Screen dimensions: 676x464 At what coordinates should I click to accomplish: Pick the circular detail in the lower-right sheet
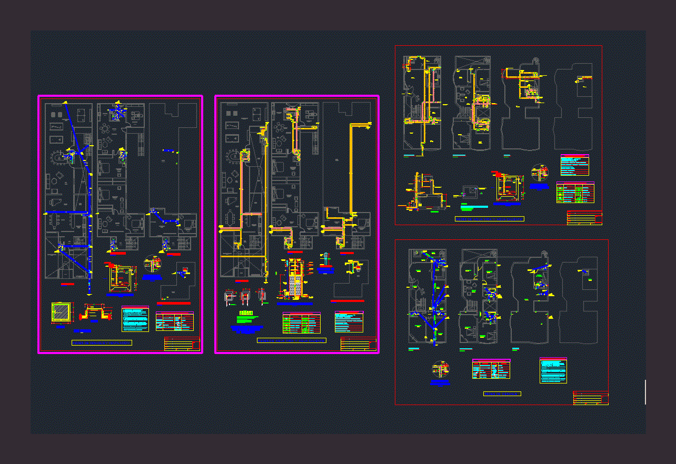(x=440, y=369)
